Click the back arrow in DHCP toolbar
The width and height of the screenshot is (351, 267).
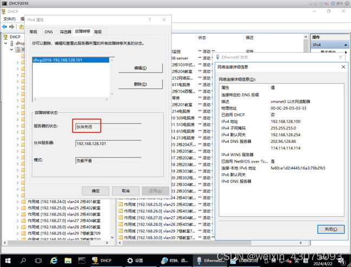click(x=5, y=26)
